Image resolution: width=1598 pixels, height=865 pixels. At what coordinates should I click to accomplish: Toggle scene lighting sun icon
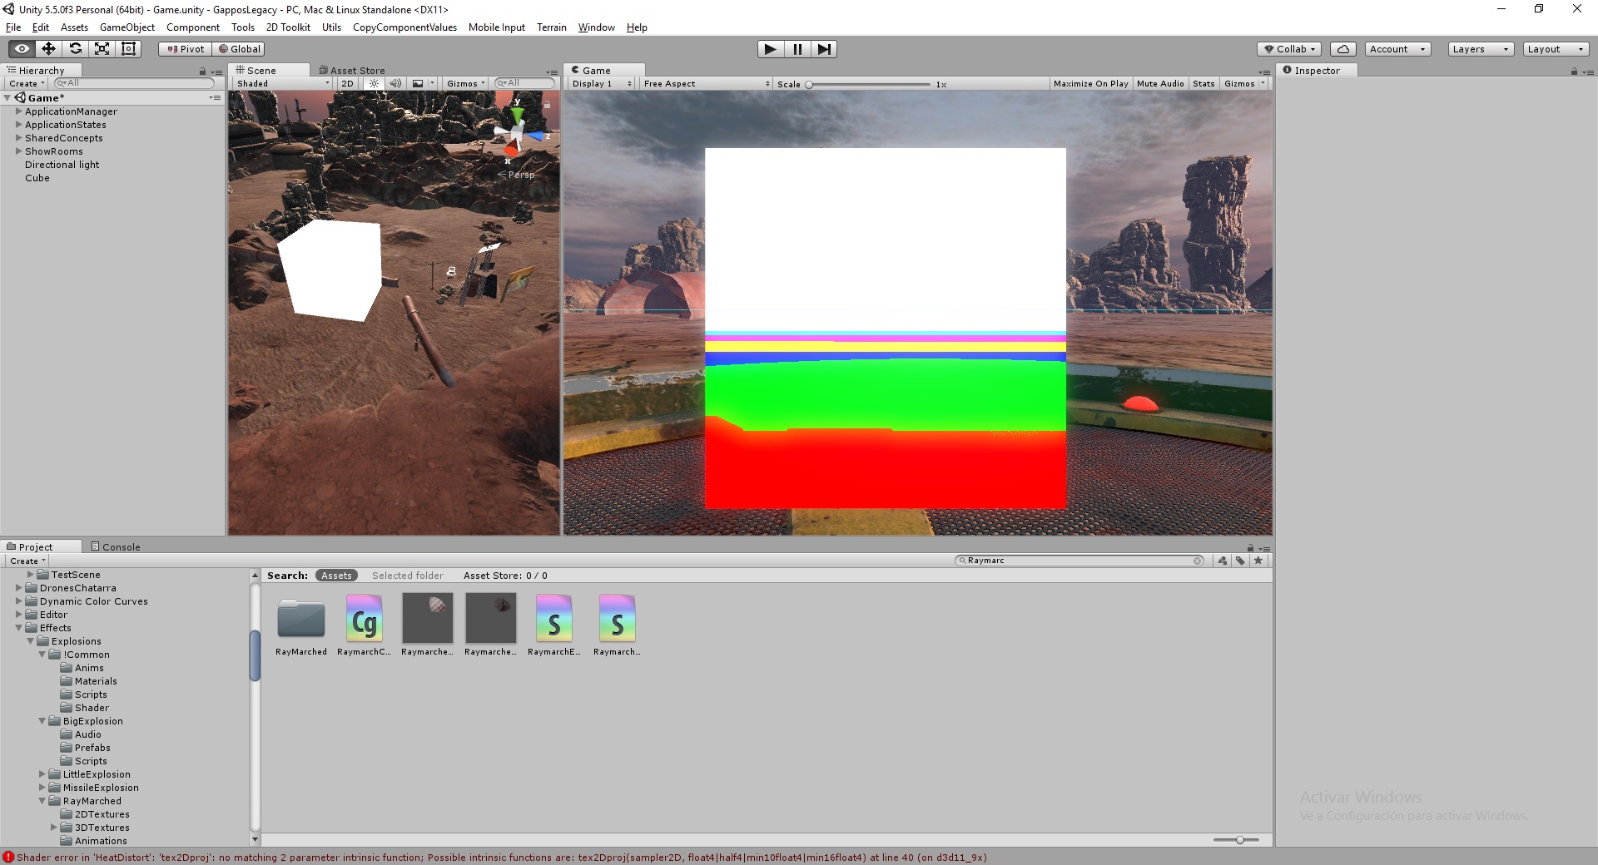click(374, 83)
